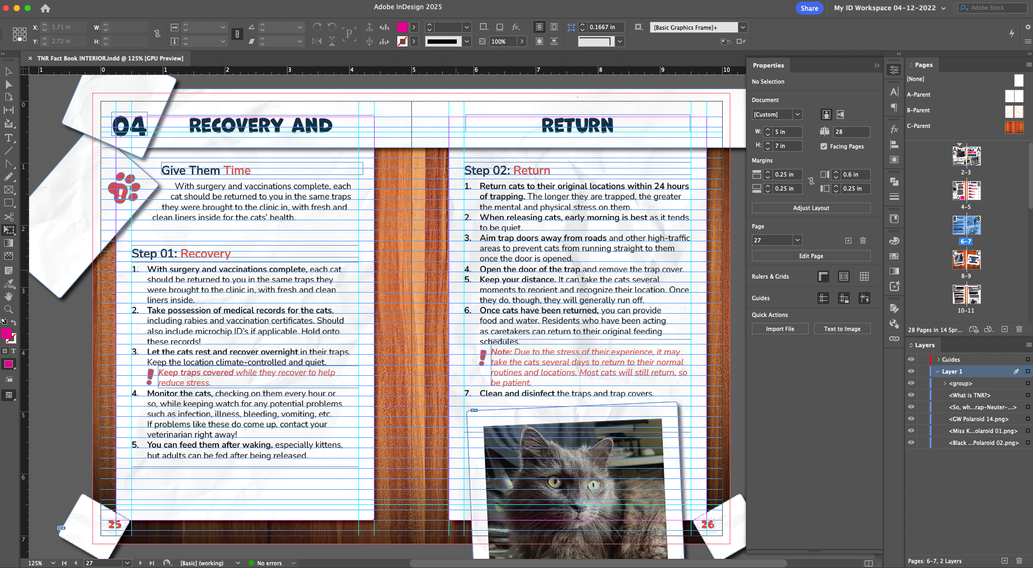1033x568 pixels.
Task: Open the zoom level 125% dropdown
Action: 53,563
